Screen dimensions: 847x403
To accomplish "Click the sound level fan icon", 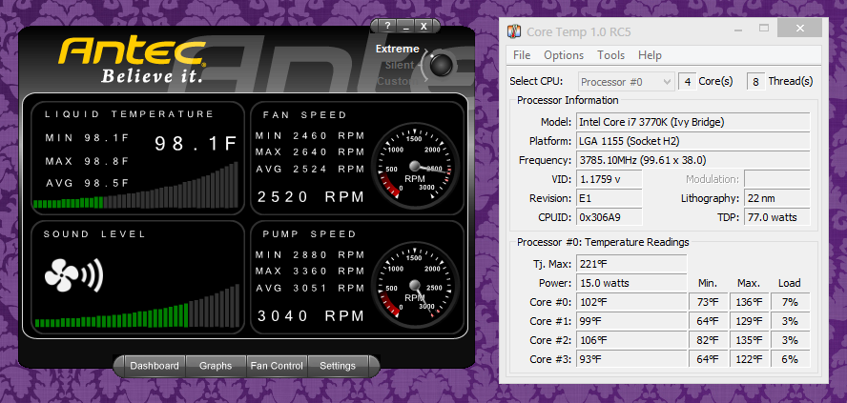I will (x=72, y=275).
